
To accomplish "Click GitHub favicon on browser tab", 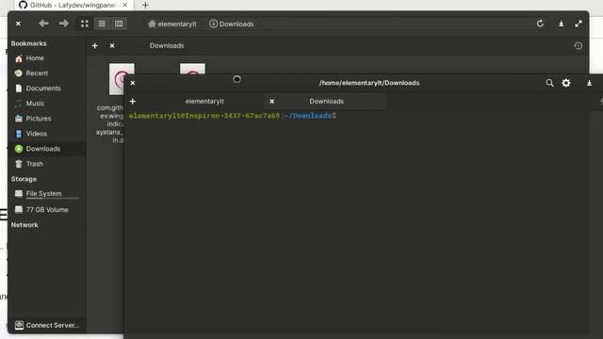I will (x=23, y=5).
